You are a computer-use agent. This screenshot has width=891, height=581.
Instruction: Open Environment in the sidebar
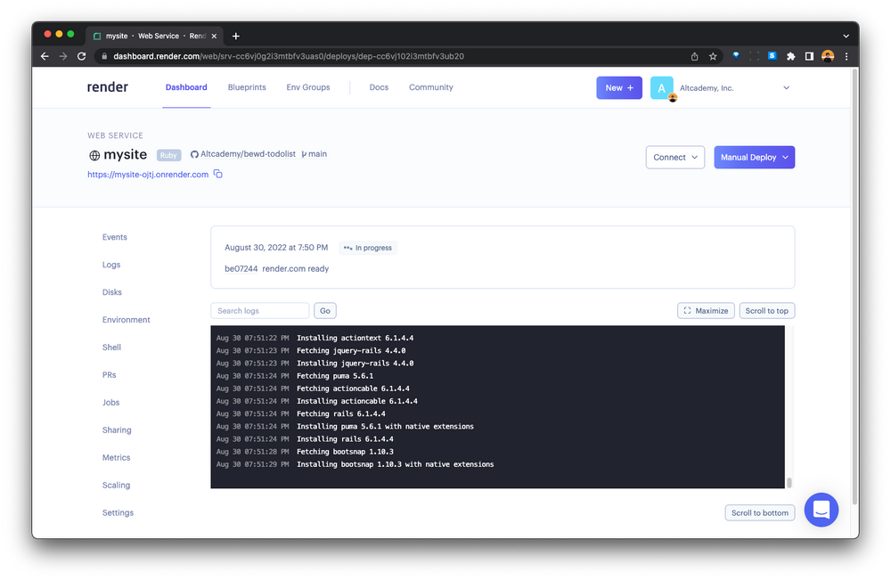127,320
